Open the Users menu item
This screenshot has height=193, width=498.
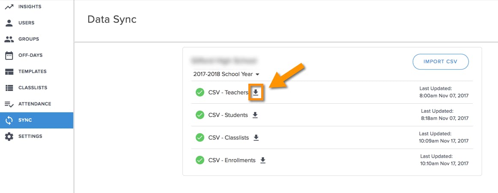tap(36, 23)
